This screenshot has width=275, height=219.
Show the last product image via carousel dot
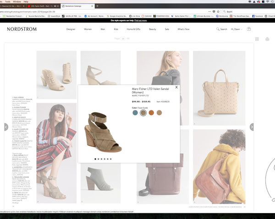coord(110,159)
